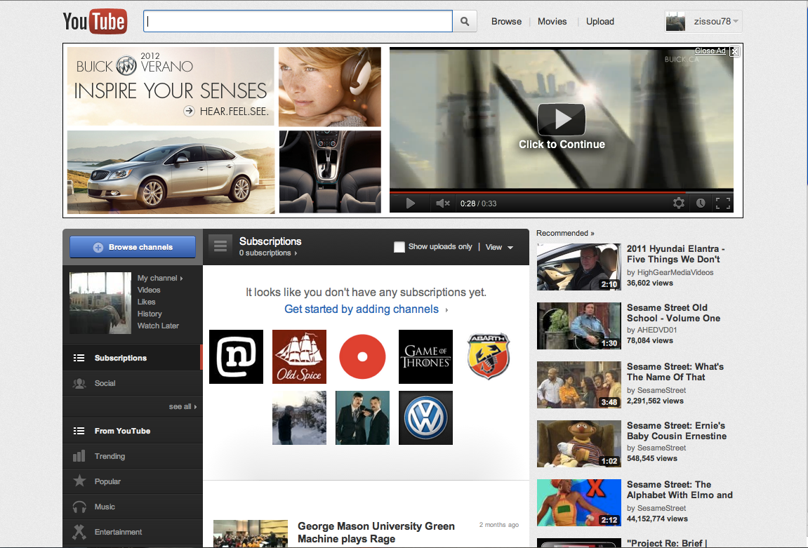Click the Game of Thrones channel icon

[x=425, y=357]
